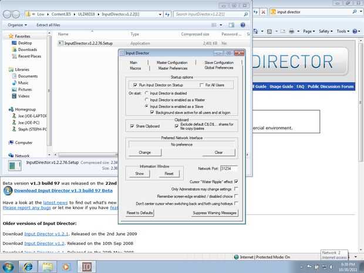Switch to the Global Preferences tab
Screen dimensions: 364x273
coord(219,68)
